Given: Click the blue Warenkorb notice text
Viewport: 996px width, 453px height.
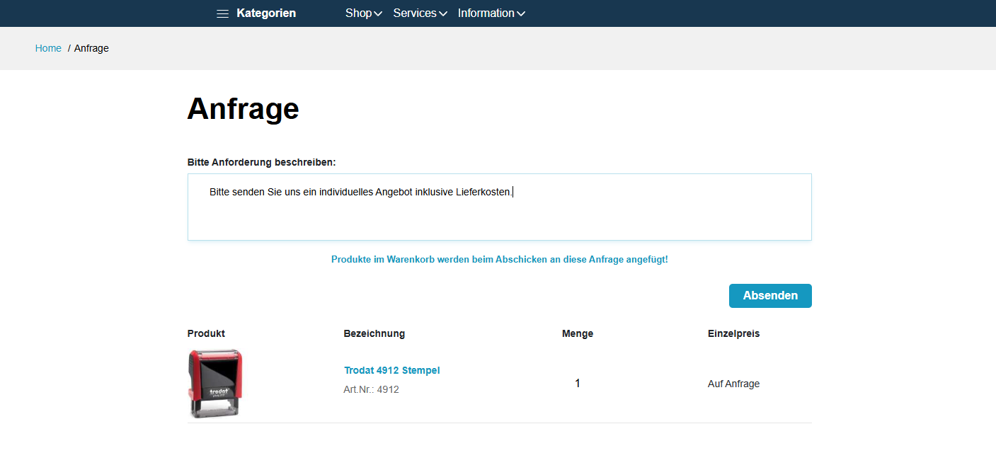Looking at the screenshot, I should click(x=500, y=260).
